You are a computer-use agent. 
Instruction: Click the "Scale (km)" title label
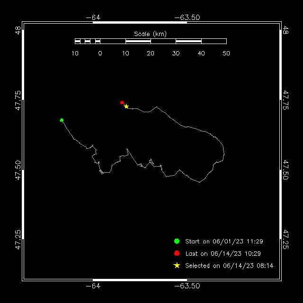(151, 34)
